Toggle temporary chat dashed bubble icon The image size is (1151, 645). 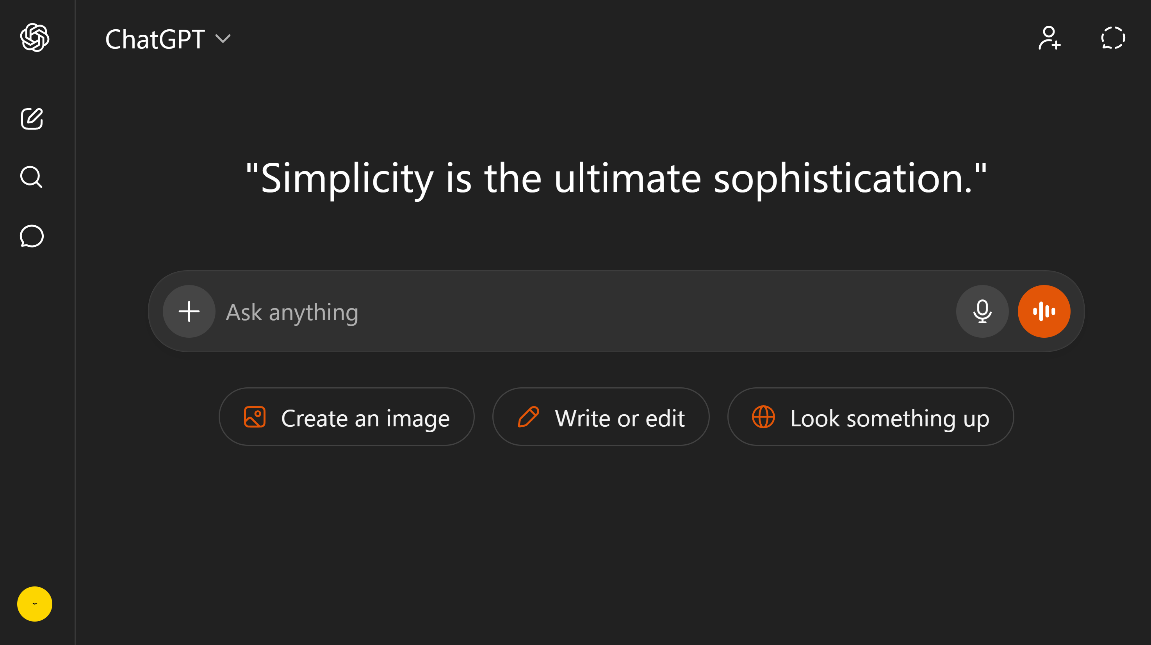click(x=1113, y=38)
